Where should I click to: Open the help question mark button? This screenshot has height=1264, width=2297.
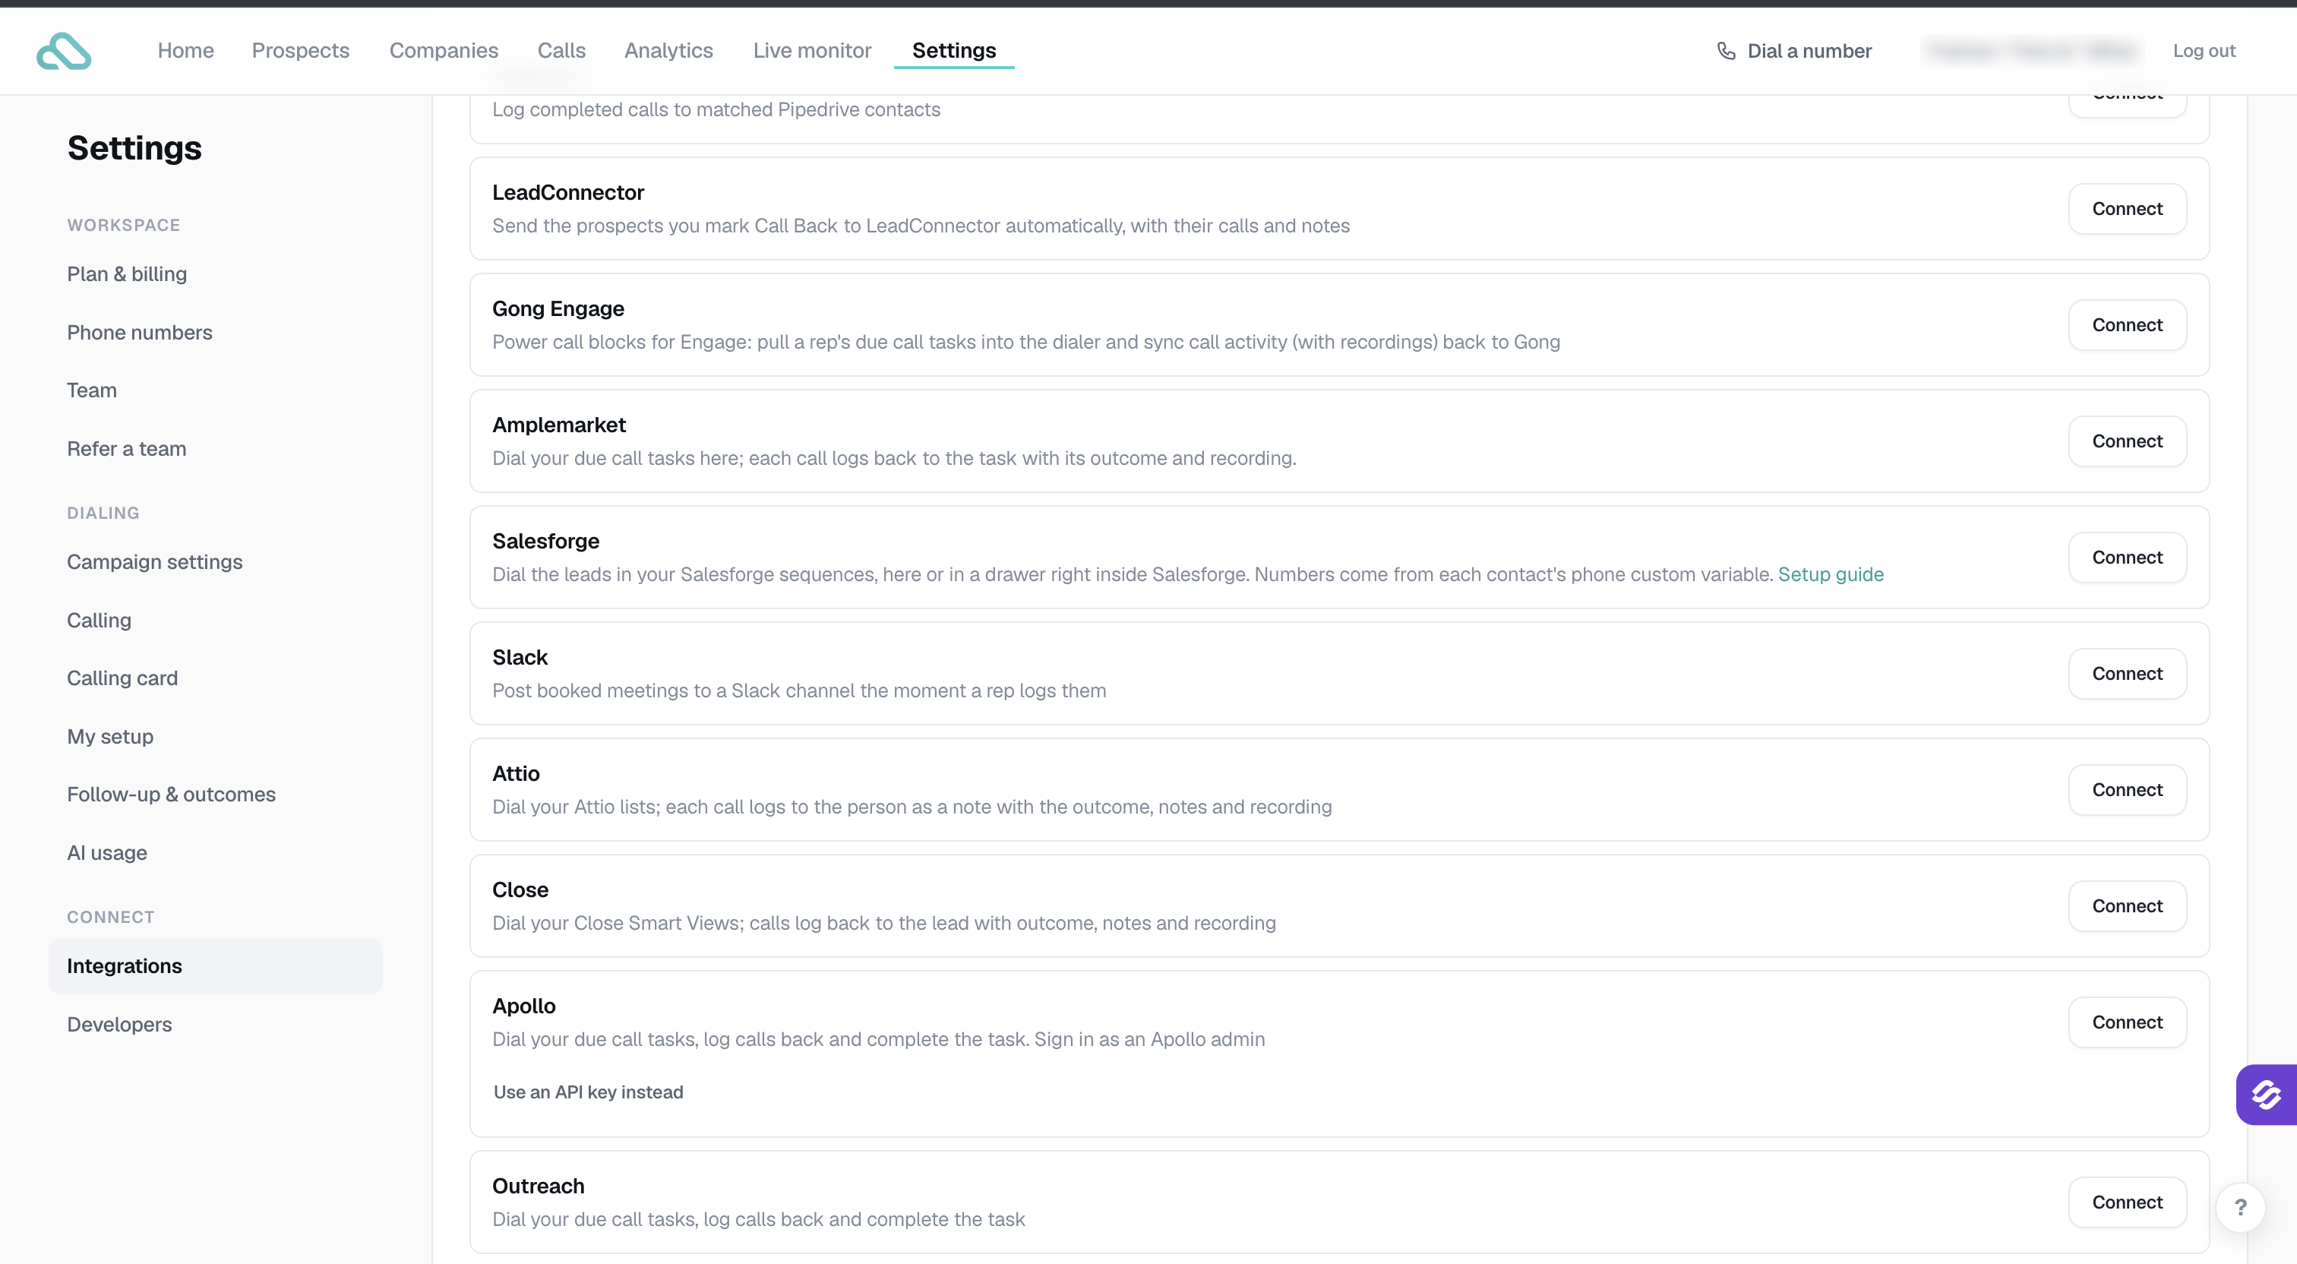(x=2241, y=1208)
